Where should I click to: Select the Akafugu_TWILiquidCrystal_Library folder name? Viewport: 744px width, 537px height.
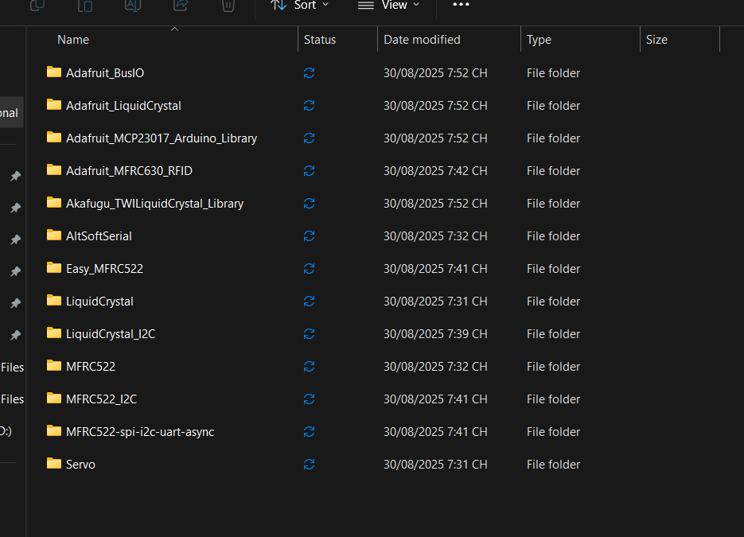154,204
